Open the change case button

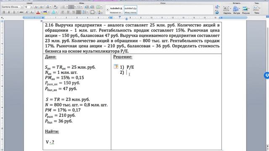(x=48, y=7)
